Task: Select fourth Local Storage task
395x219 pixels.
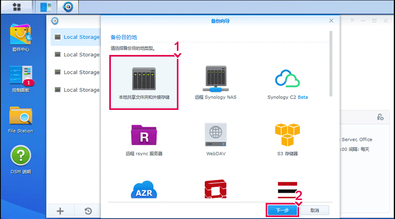Action: coord(75,90)
